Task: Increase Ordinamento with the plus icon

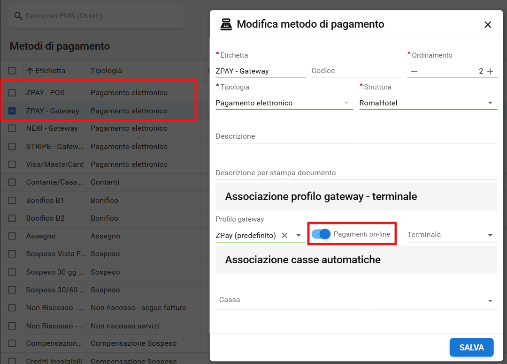Action: tap(490, 71)
